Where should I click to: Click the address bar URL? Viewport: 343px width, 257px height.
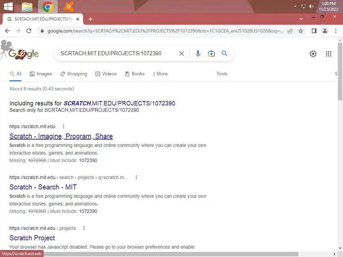coord(165,31)
